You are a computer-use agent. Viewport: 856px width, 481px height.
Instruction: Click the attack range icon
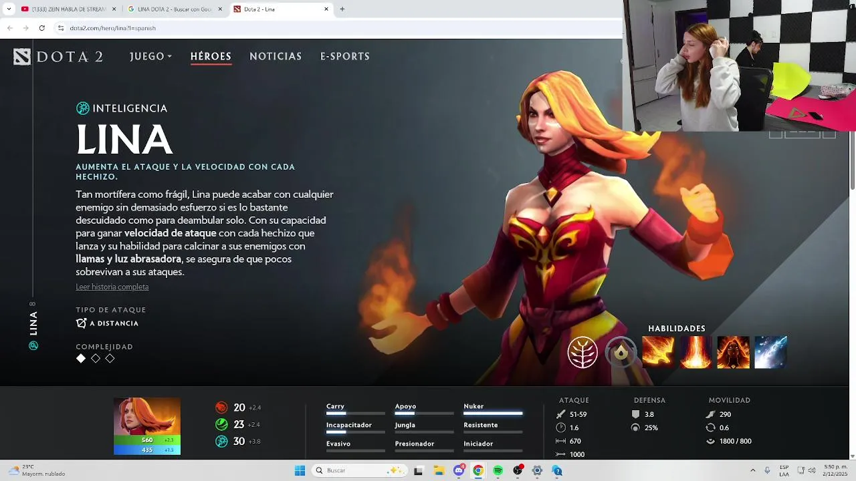tap(561, 441)
